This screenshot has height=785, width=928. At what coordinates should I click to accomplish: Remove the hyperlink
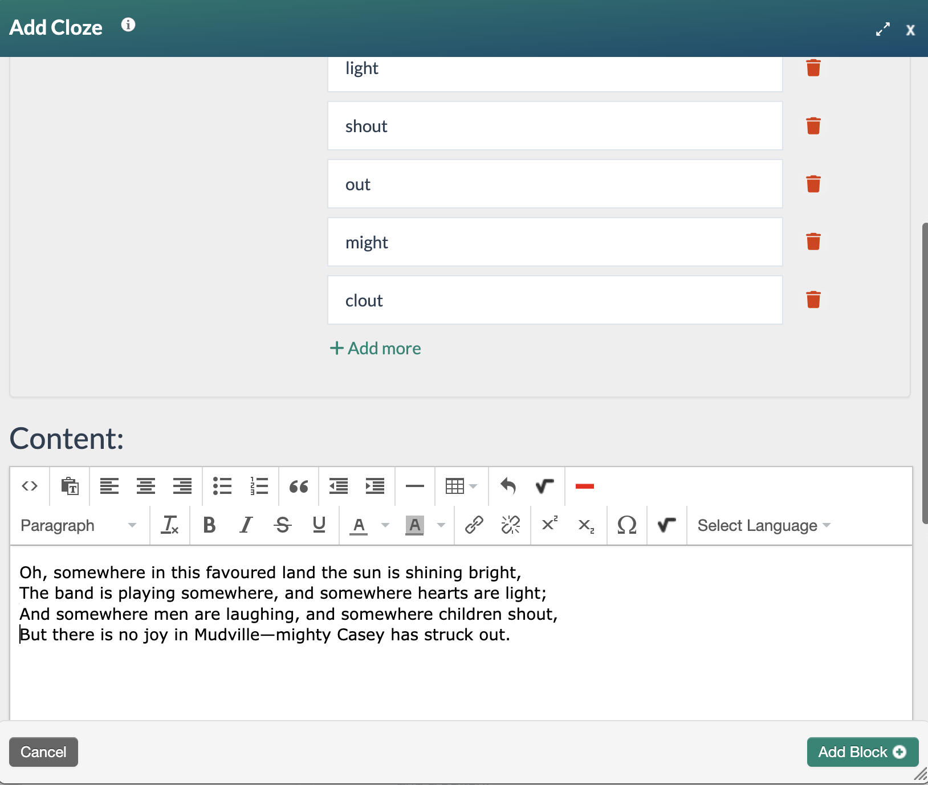(511, 525)
